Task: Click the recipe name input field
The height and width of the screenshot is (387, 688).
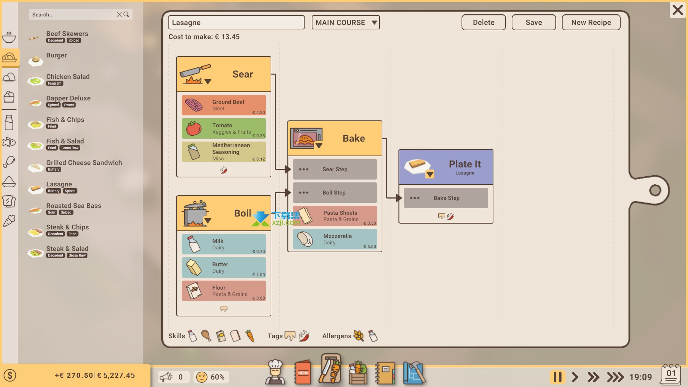Action: pyautogui.click(x=236, y=22)
